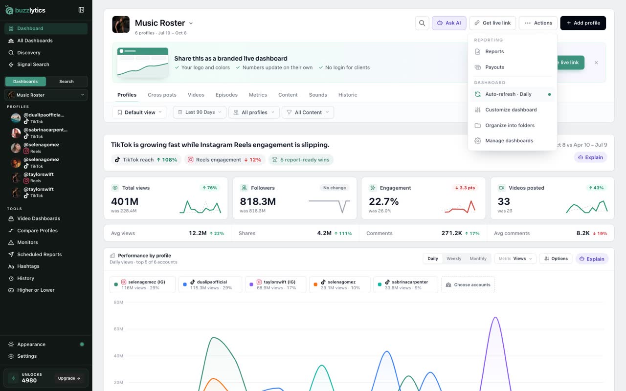Open Monitors in the sidebar
The width and height of the screenshot is (626, 391).
[x=46, y=242]
